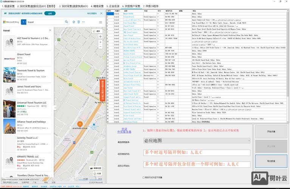
Task: Select first row of results table
Action: [x=197, y=14]
